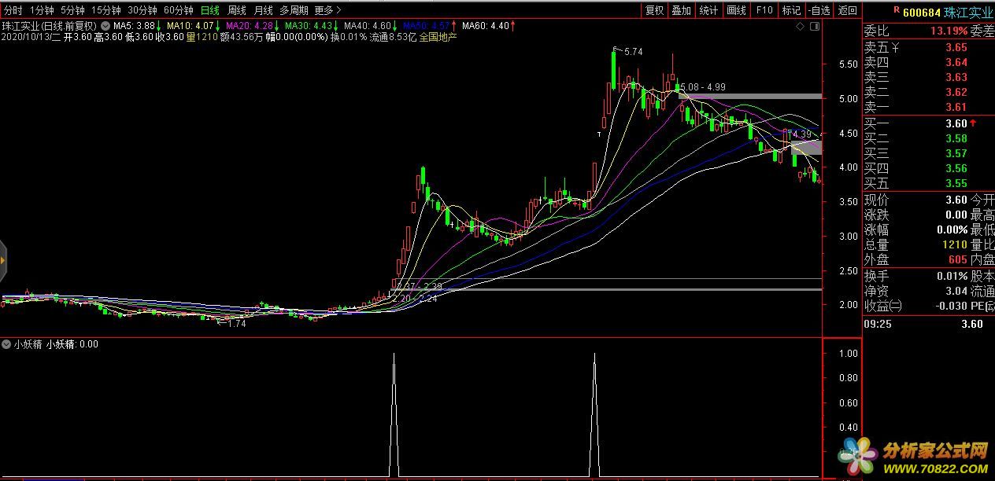Viewport: 995px width, 481px height.
Task: Click the 标记 mark button
Action: pyautogui.click(x=792, y=10)
